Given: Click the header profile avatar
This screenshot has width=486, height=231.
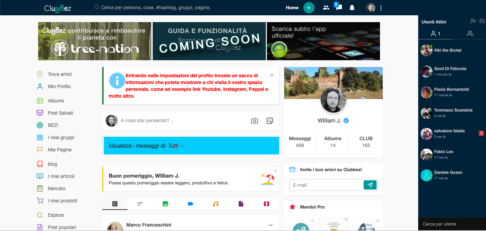Looking at the screenshot, I should tap(371, 8).
